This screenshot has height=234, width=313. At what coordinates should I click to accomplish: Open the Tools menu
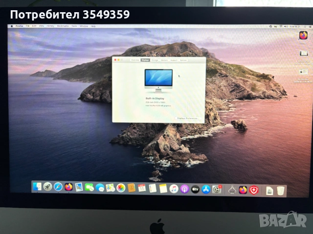(74, 26)
